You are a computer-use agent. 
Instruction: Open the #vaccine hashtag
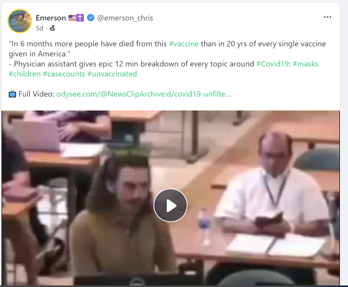(184, 44)
